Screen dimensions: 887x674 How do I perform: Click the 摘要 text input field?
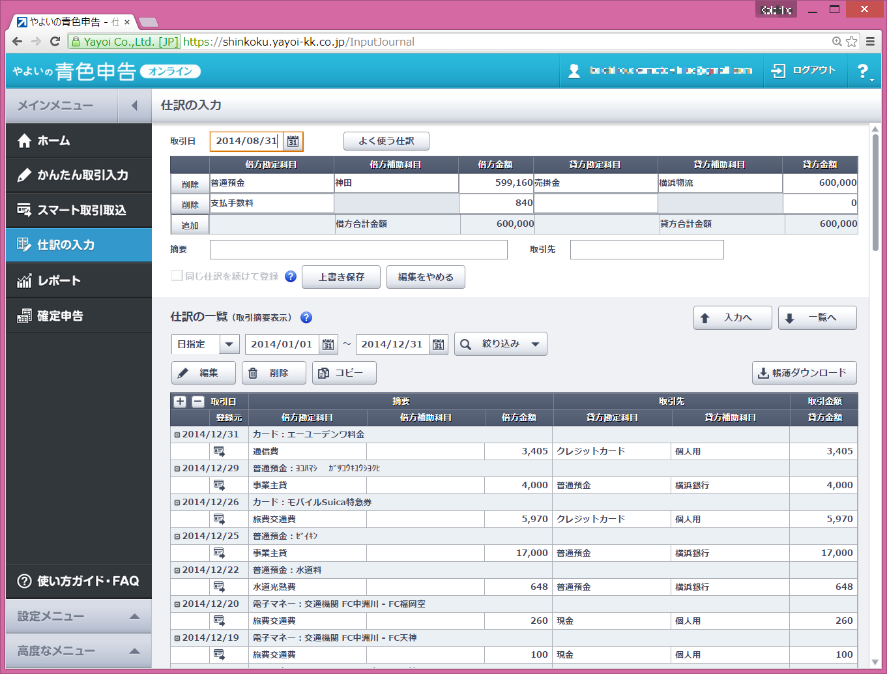point(358,250)
